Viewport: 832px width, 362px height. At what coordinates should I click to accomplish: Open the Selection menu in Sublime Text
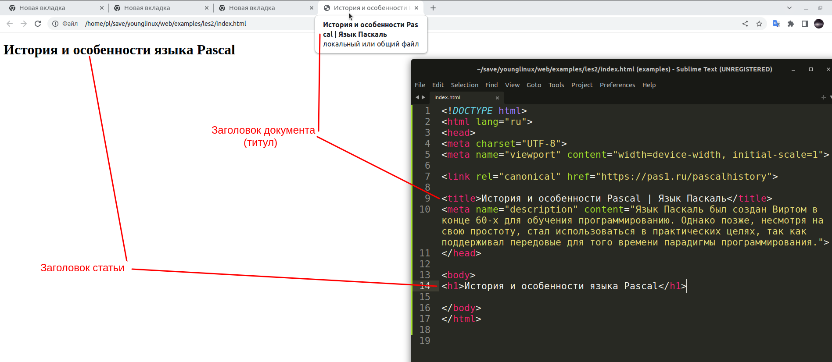point(465,85)
